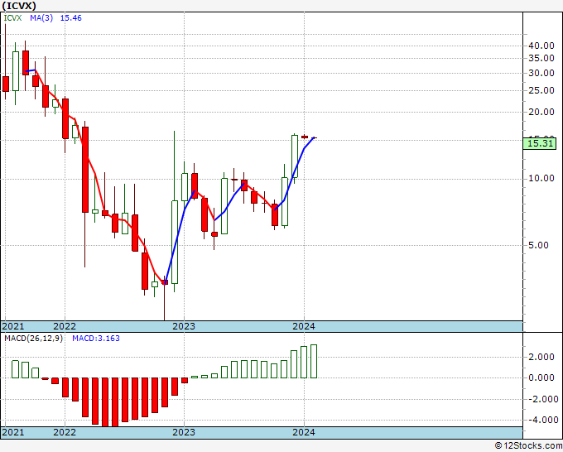Screen dimensions: 563x452
Task: Click the tall green candle before 2024
Action: (x=295, y=156)
